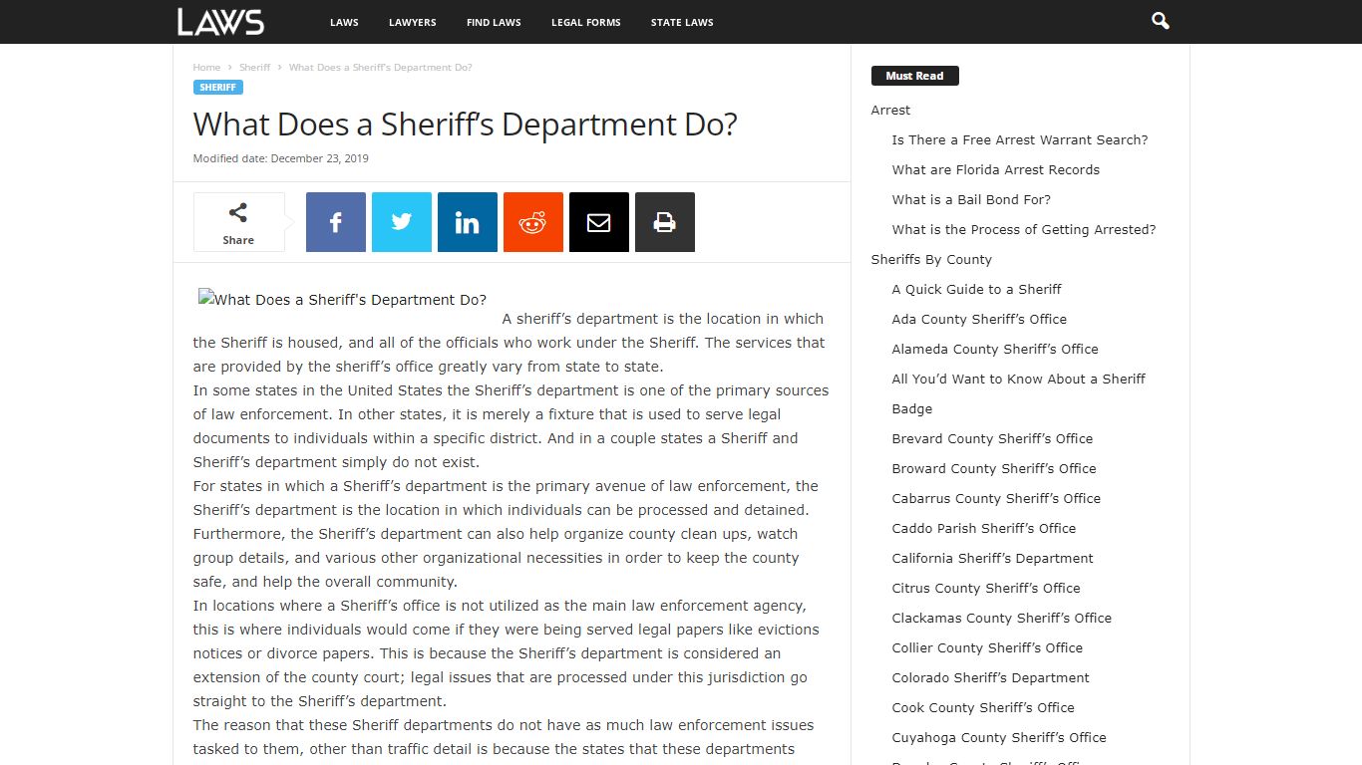Click the Share icon box
This screenshot has width=1362, height=765.
click(x=238, y=222)
